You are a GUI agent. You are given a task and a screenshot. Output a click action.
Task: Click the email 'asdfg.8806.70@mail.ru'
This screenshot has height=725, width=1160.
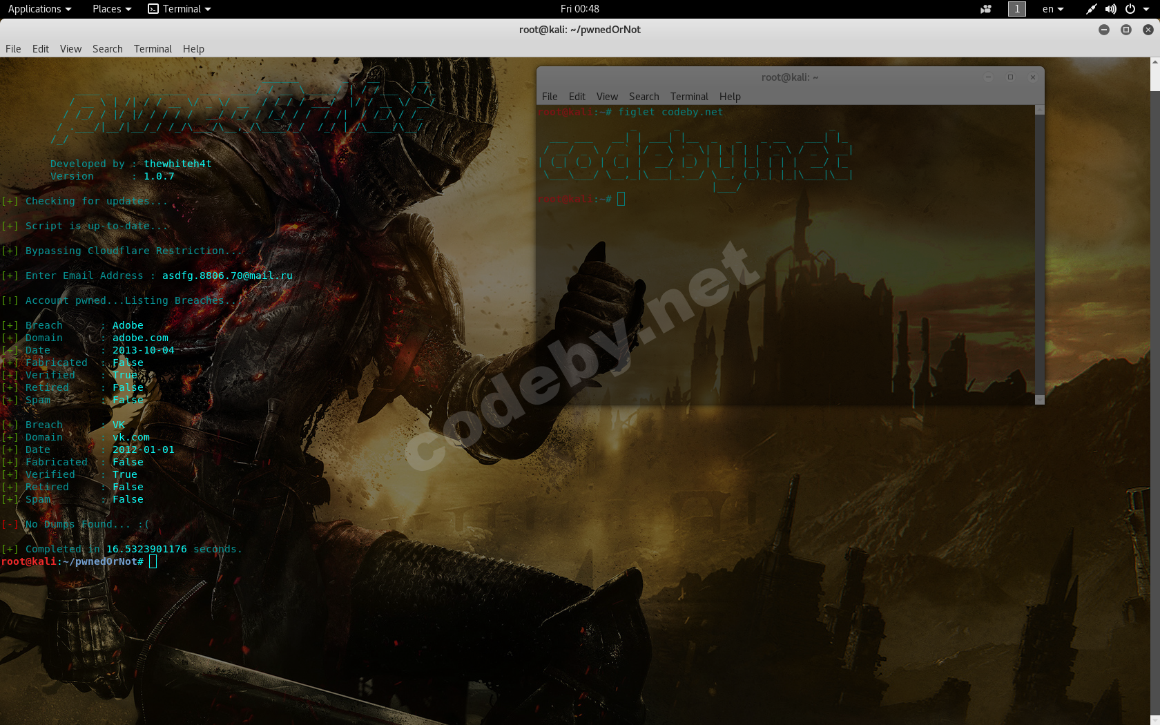[227, 275]
